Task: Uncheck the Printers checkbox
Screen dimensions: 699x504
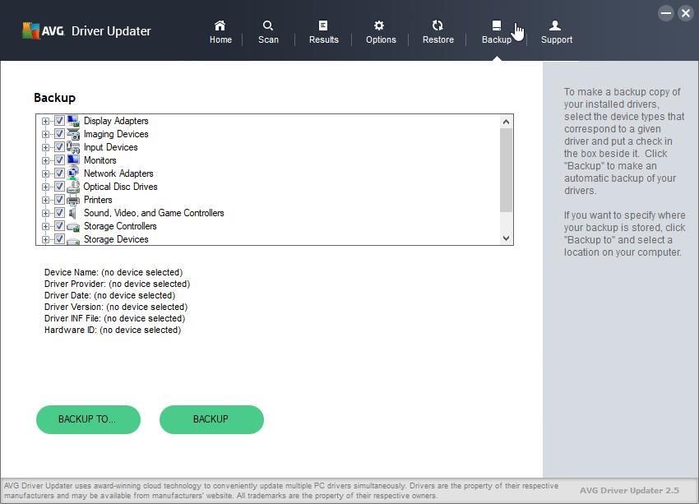Action: 59,200
